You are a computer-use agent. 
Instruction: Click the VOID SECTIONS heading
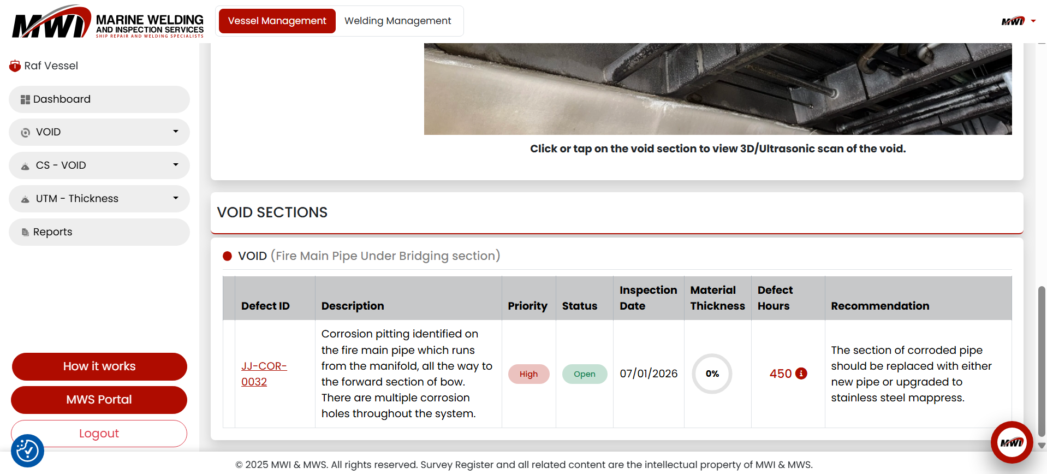tap(272, 212)
